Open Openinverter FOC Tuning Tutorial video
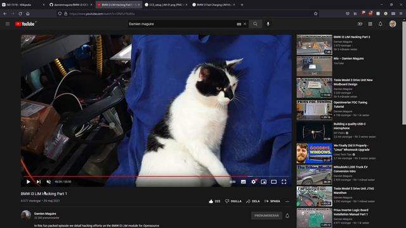This screenshot has width=406, height=228. (350, 104)
